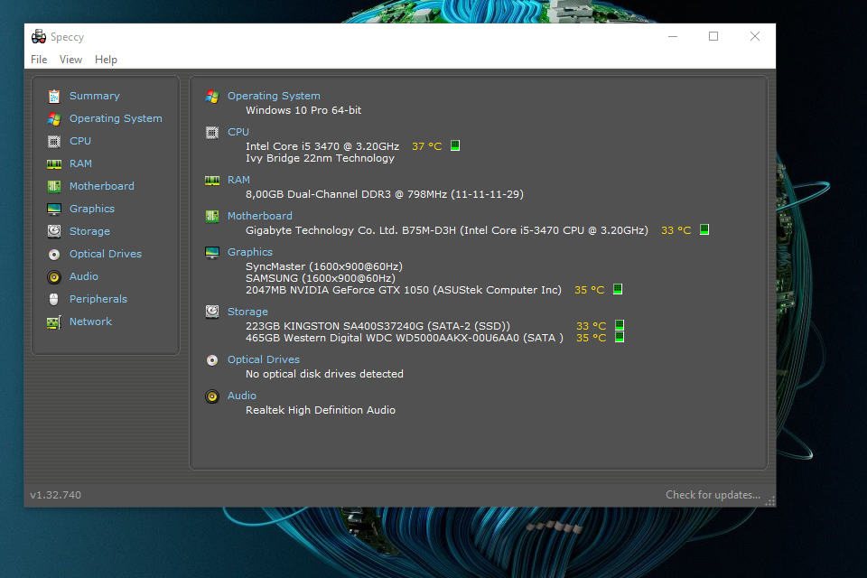
Task: Select Operating System in the sidebar list
Action: (116, 118)
